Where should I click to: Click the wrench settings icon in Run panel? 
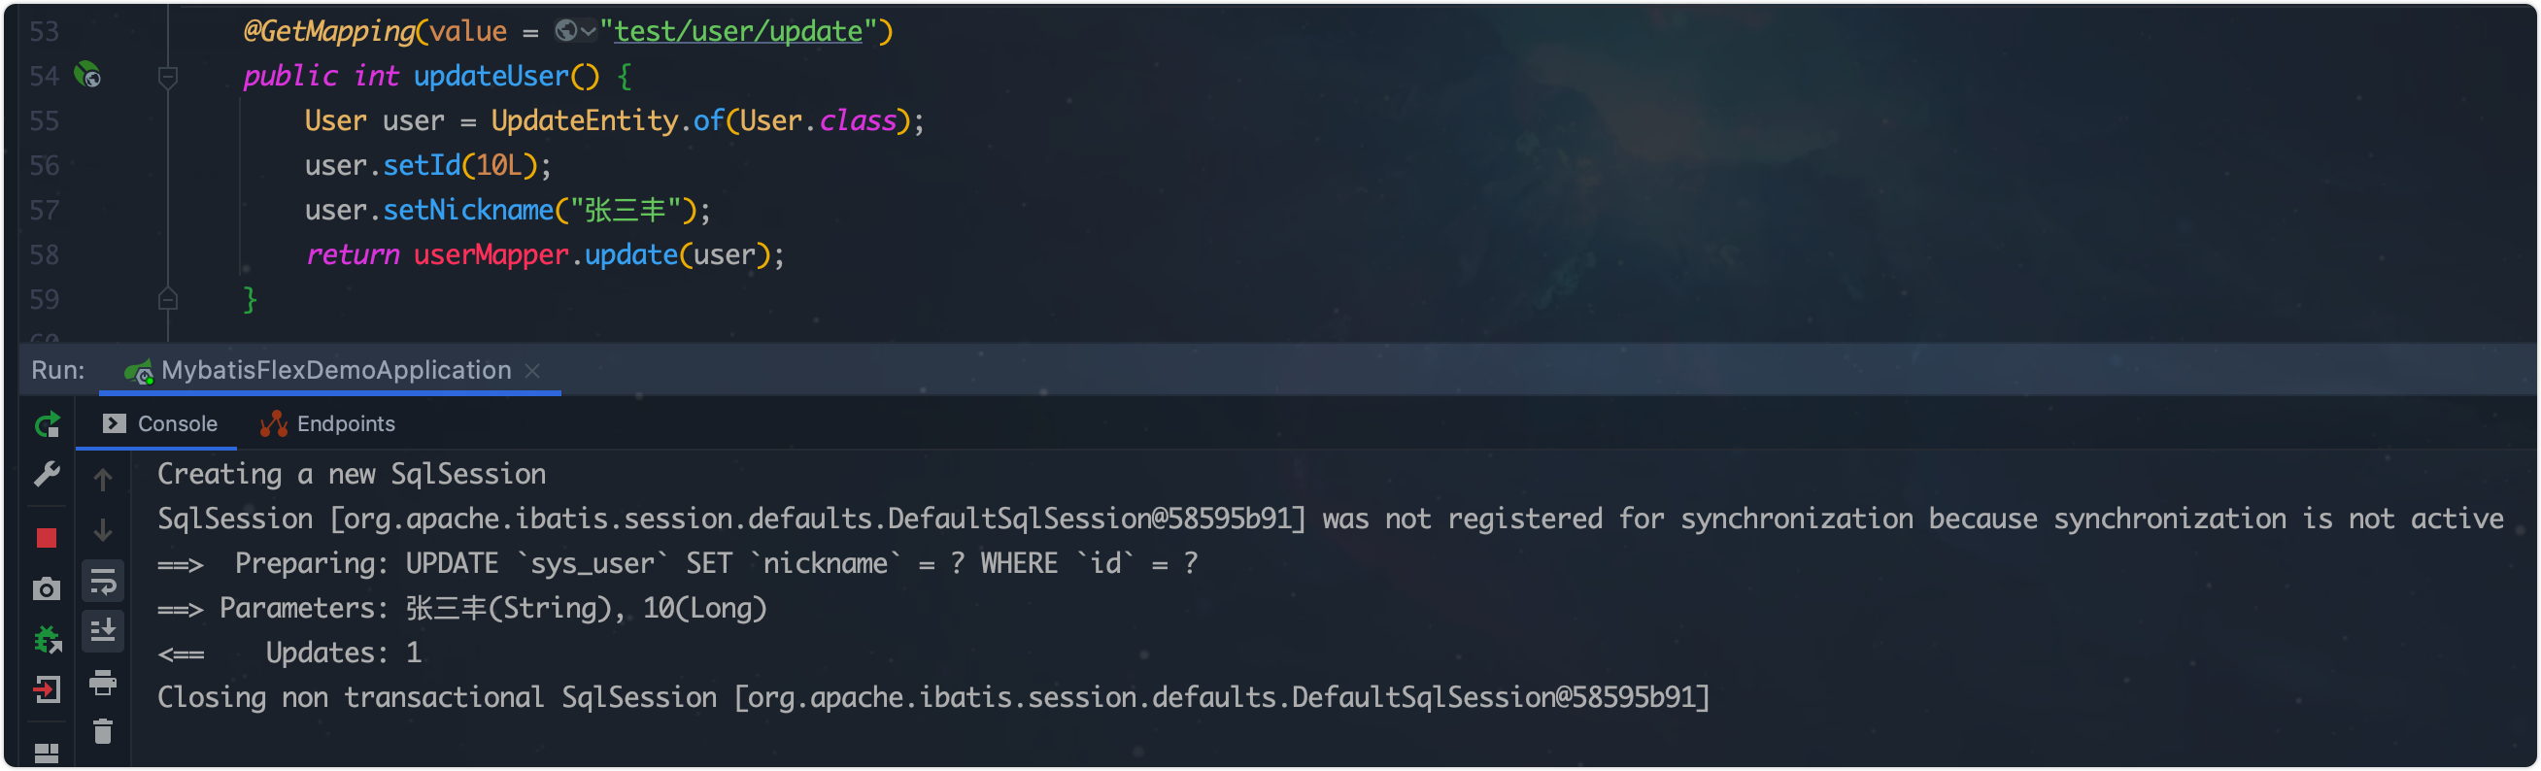(x=47, y=474)
